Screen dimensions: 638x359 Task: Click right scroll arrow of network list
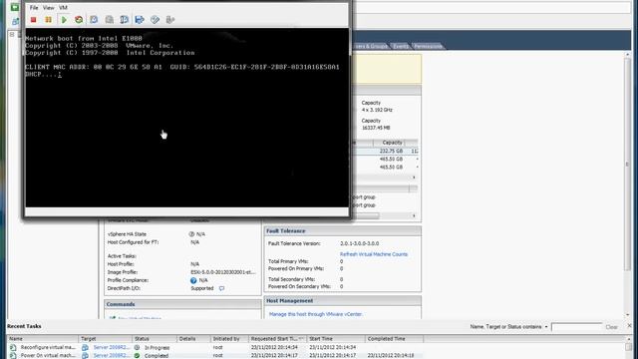(x=414, y=215)
